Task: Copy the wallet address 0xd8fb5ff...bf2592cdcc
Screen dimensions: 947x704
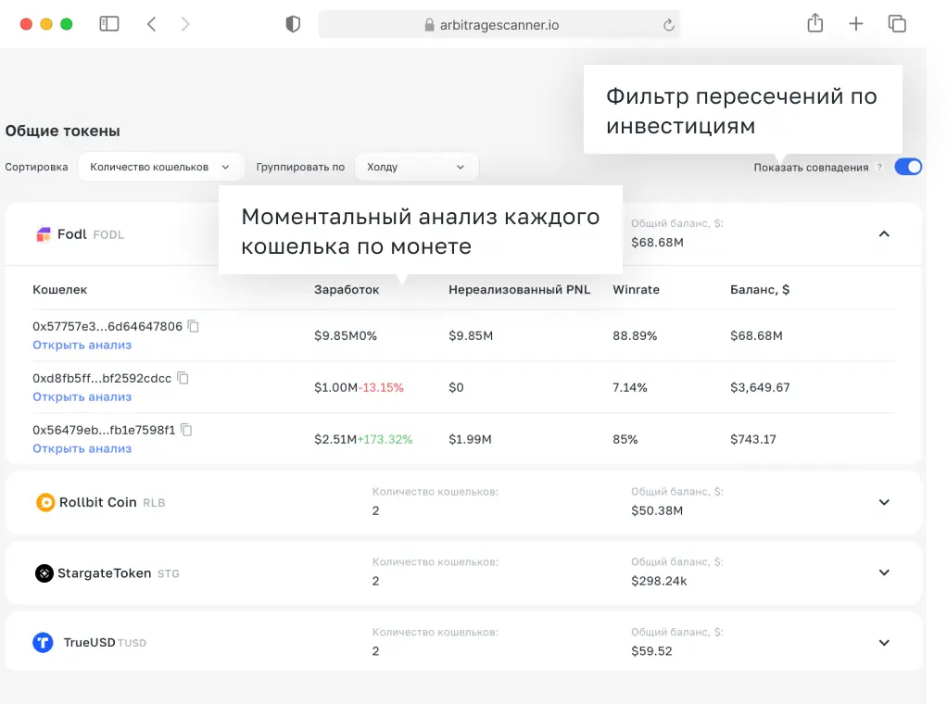Action: (x=182, y=377)
